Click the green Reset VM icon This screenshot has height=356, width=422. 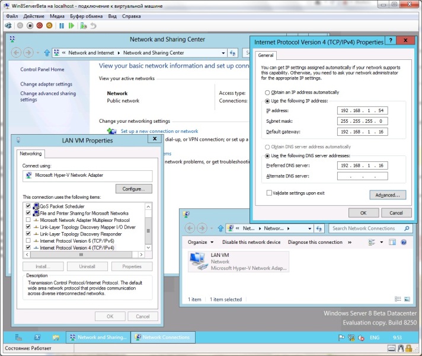pos(72,26)
